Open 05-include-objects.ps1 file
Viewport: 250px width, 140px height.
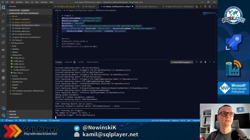30,31
